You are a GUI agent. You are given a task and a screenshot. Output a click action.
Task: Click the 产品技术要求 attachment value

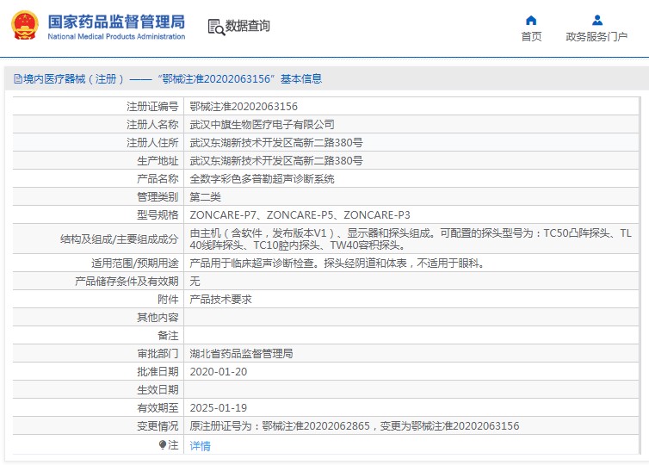tap(220, 299)
